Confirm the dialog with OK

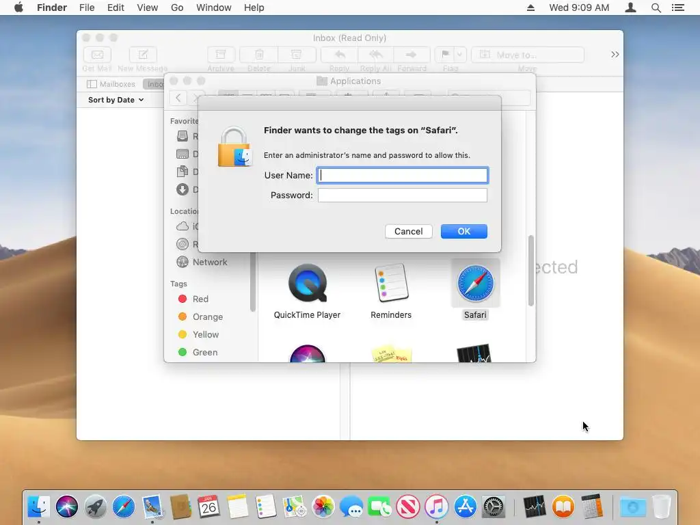pos(464,231)
